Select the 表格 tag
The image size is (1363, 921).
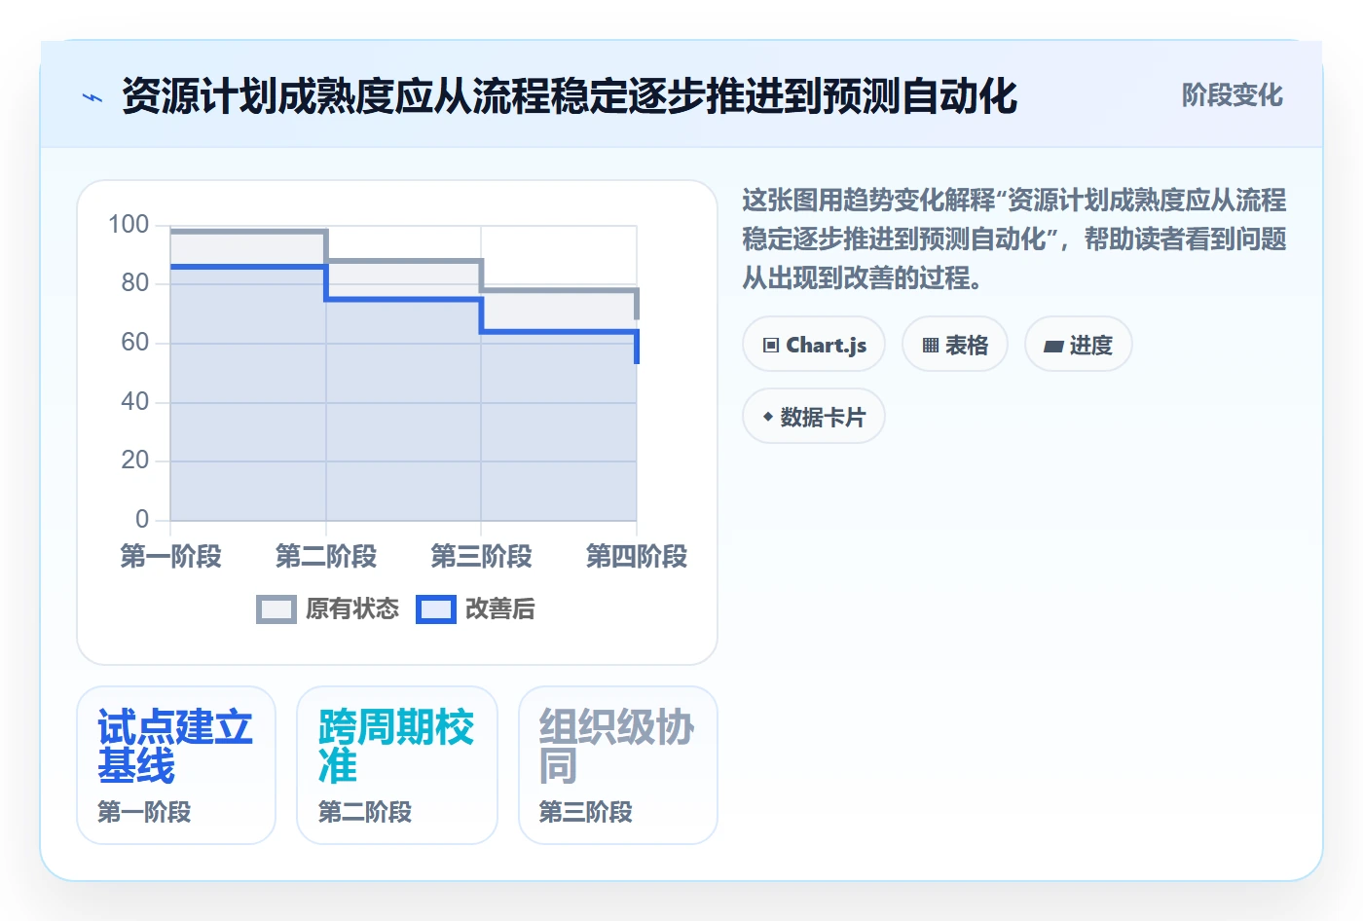(x=955, y=345)
